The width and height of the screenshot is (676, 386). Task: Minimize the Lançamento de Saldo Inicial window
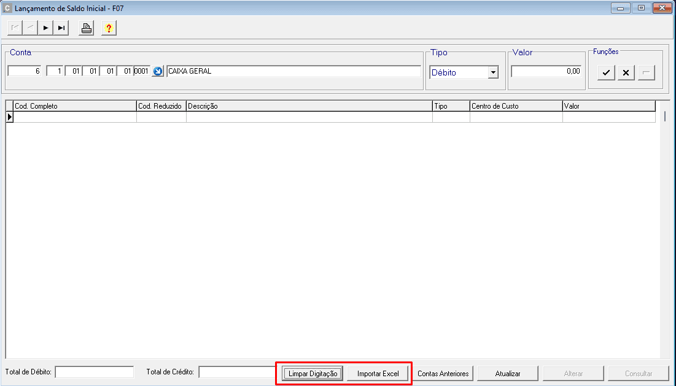point(620,8)
